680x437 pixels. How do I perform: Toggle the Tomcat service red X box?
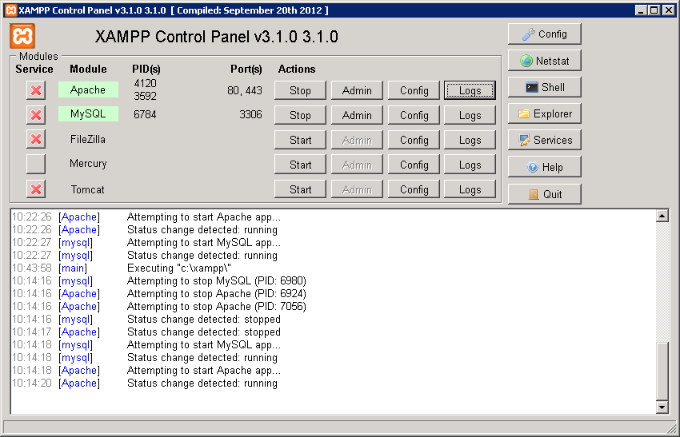36,189
